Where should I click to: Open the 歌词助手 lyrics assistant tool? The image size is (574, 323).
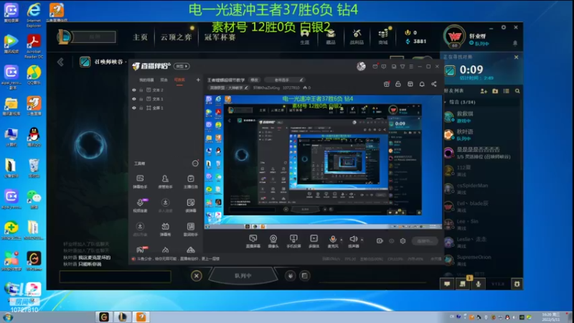190,229
